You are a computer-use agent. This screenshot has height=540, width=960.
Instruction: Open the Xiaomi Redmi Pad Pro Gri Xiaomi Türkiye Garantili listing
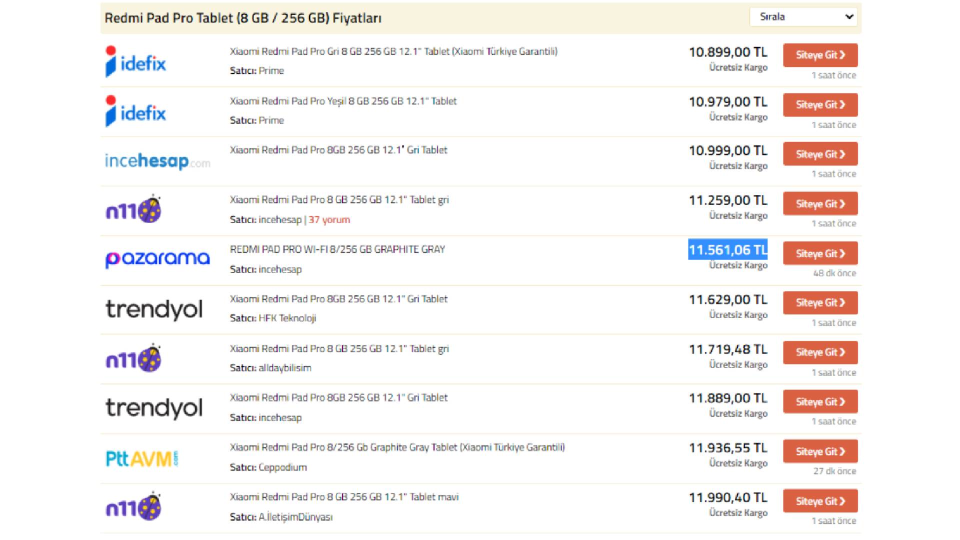click(x=393, y=51)
